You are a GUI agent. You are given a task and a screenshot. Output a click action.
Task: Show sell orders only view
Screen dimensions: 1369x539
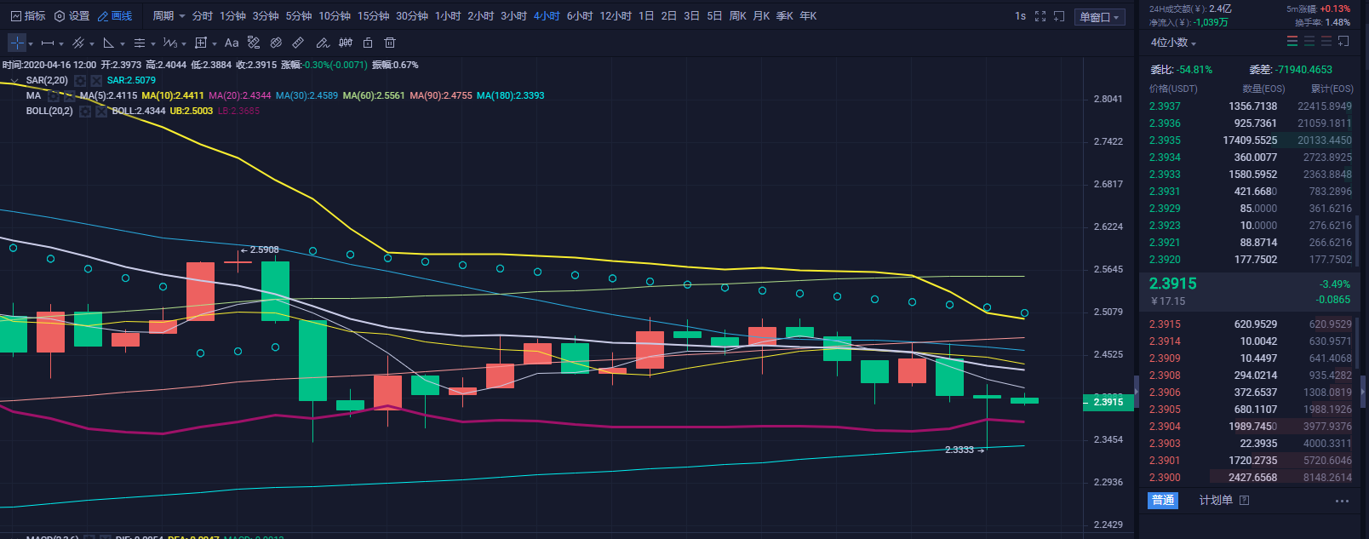pos(1326,42)
